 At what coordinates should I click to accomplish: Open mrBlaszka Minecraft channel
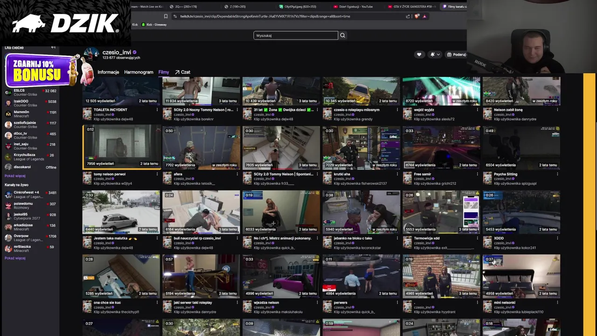pyautogui.click(x=30, y=249)
